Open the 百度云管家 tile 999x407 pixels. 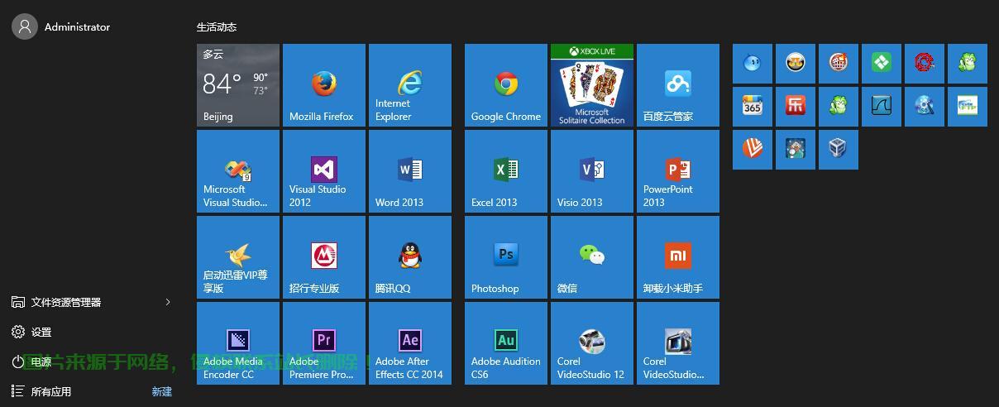(x=678, y=85)
